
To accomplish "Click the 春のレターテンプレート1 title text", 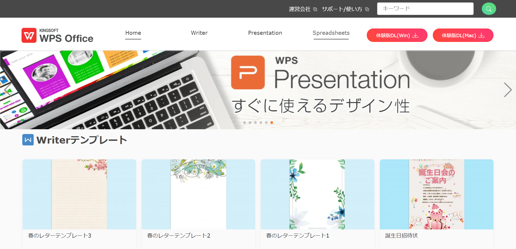I will [x=298, y=236].
